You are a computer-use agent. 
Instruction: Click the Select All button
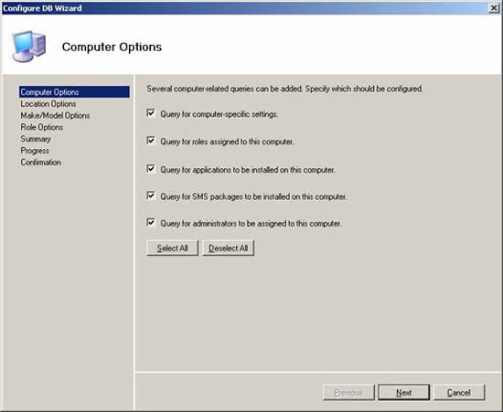coord(172,248)
